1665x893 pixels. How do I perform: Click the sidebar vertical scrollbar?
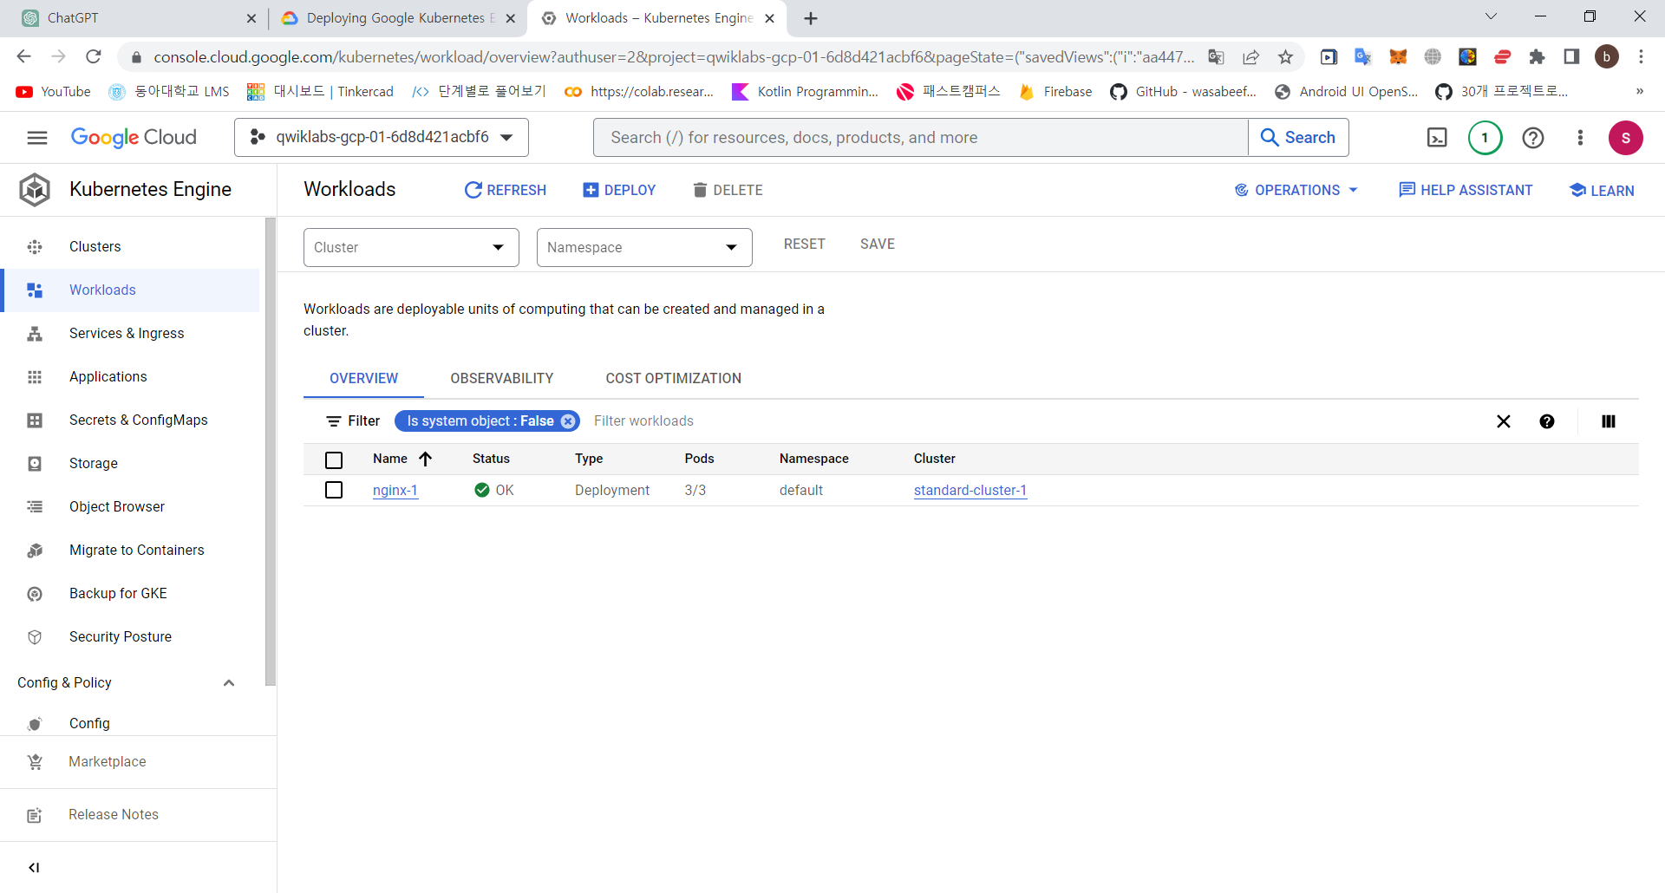[271, 451]
